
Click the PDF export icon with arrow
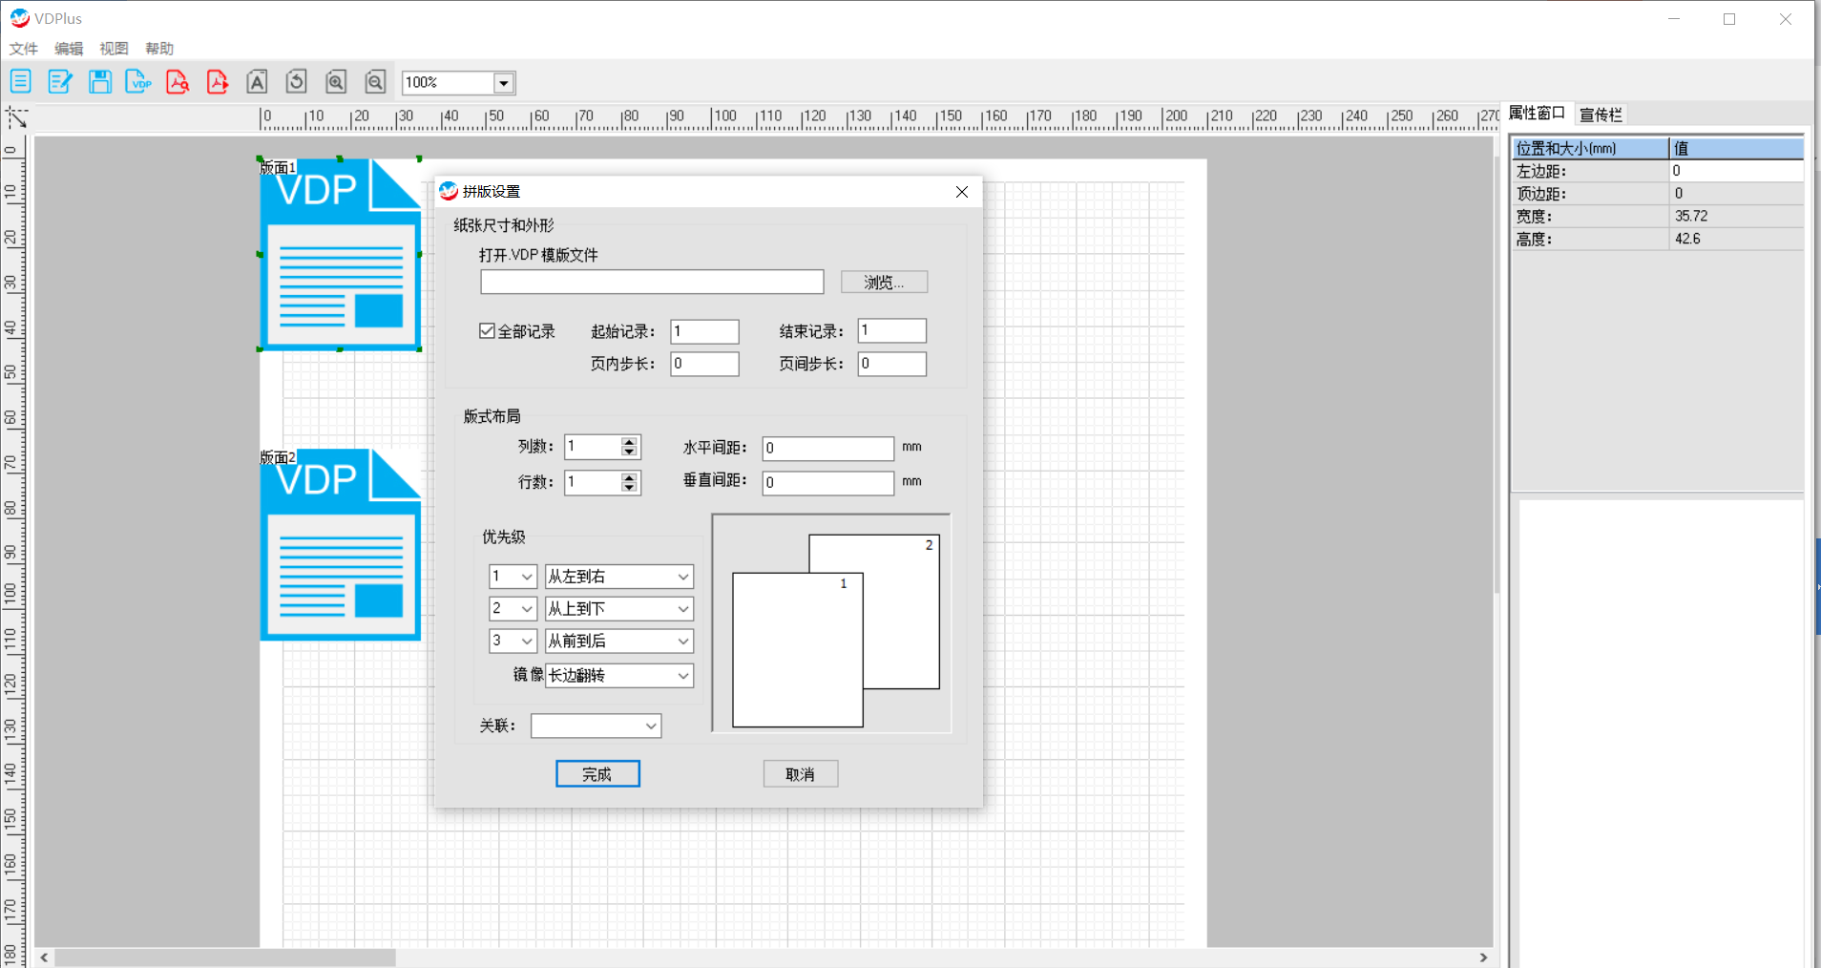[x=218, y=81]
